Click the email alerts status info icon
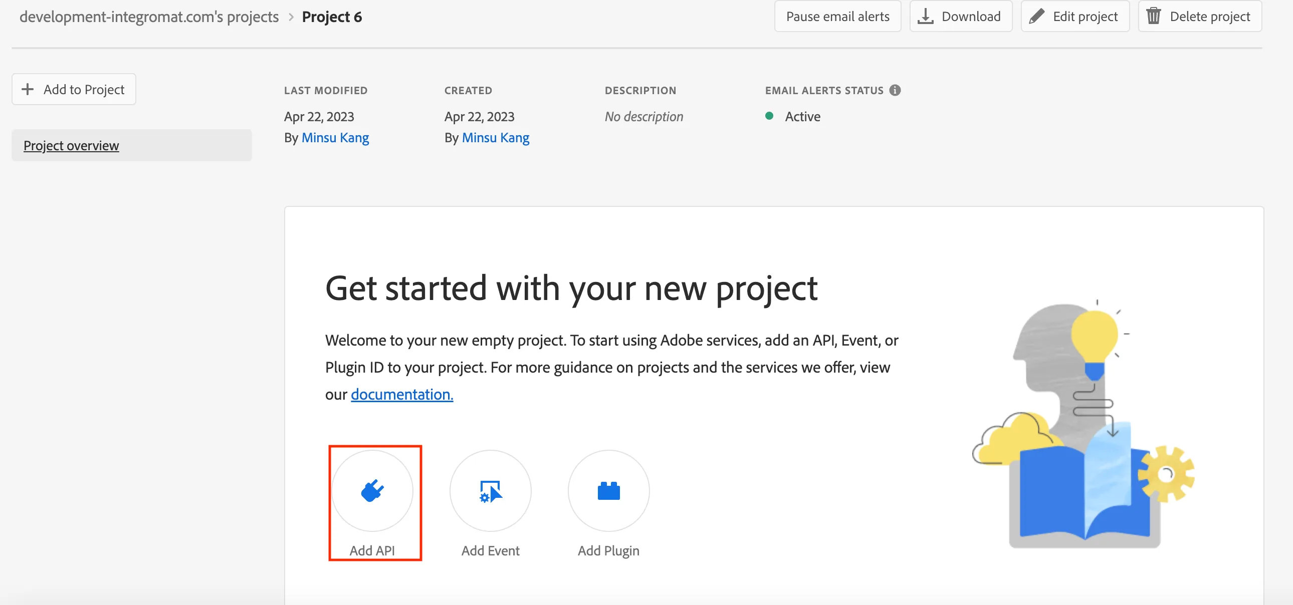The image size is (1293, 605). pos(895,90)
